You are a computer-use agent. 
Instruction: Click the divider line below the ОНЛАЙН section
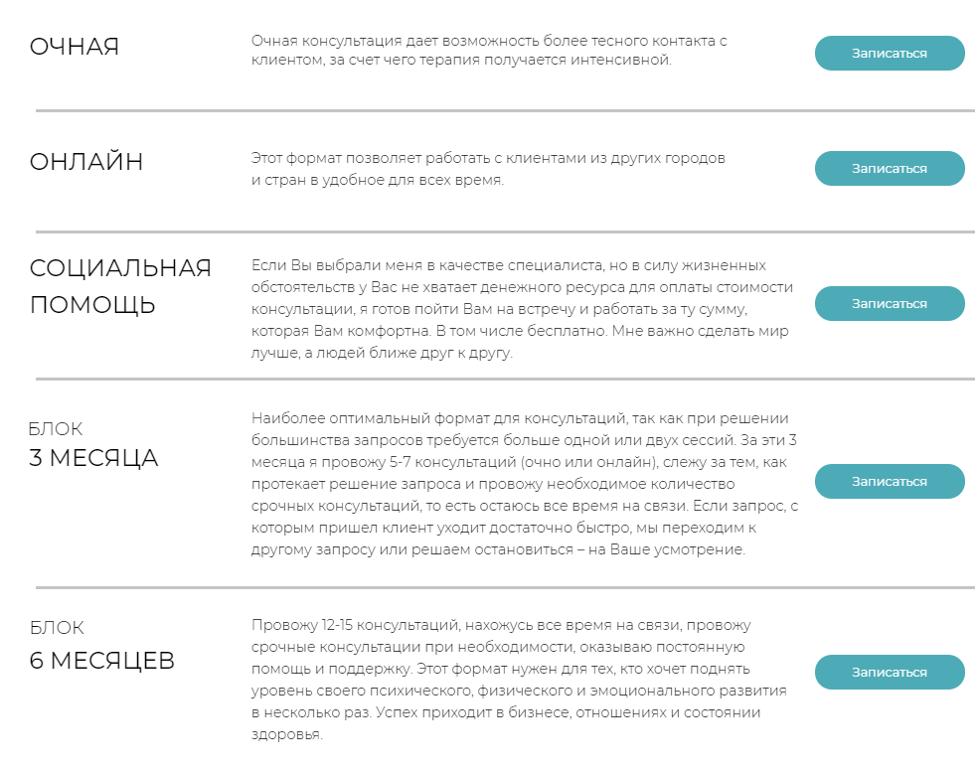coord(505,232)
